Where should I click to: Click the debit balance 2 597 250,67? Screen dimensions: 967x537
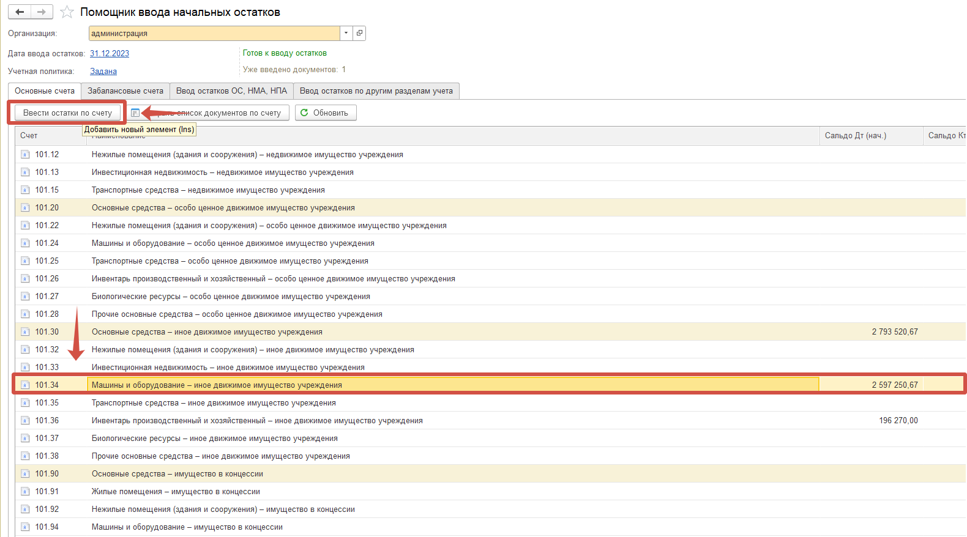coord(895,385)
